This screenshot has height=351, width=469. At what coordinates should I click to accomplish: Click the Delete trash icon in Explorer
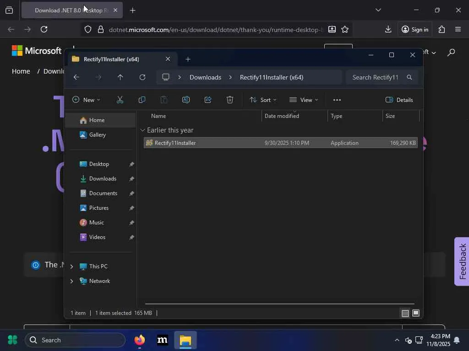(230, 100)
